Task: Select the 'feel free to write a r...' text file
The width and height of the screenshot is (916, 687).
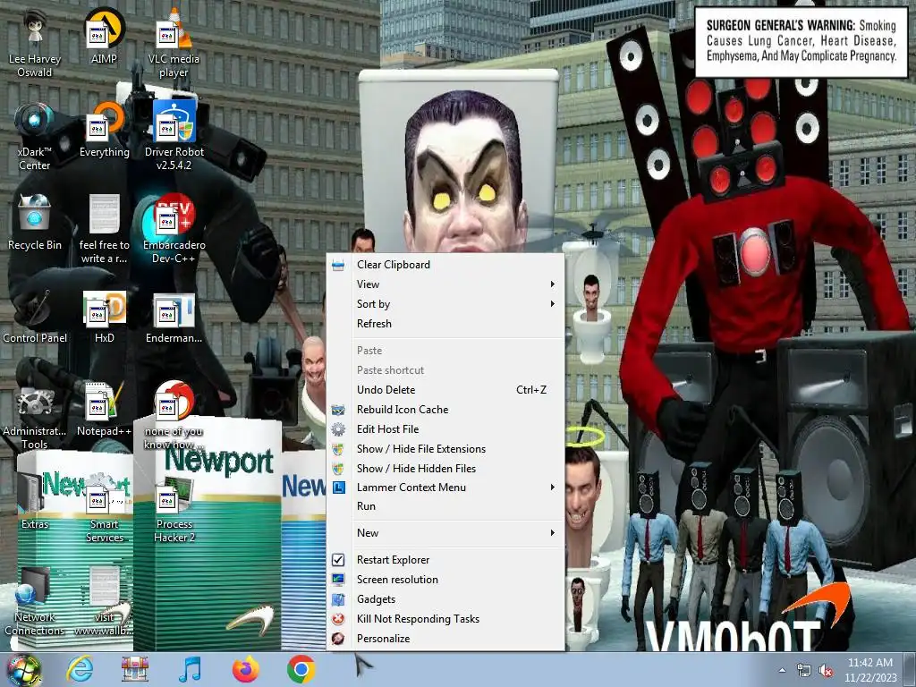Action: point(104,229)
